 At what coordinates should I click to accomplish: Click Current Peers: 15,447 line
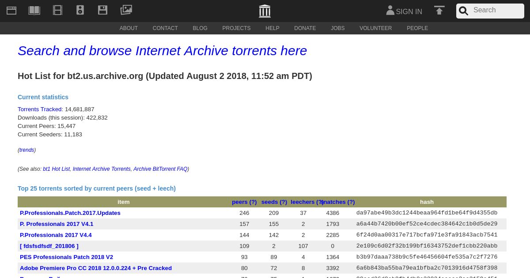click(46, 126)
